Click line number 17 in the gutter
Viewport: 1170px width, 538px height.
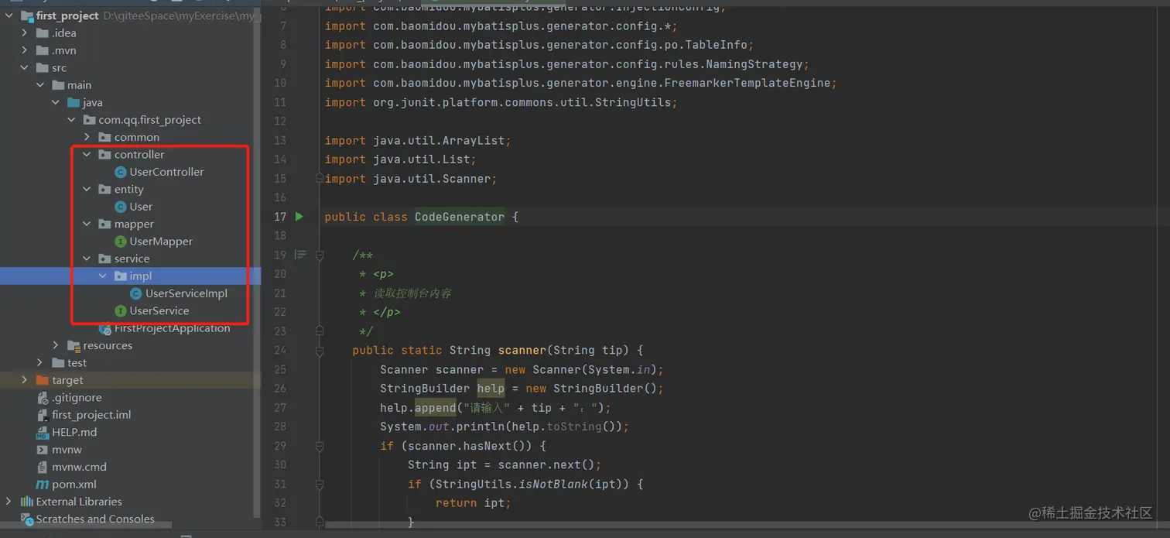point(280,217)
